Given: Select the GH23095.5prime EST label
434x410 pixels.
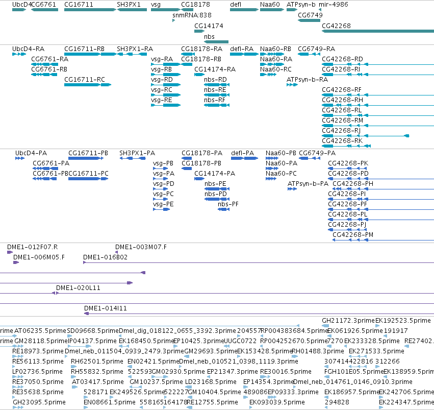Looking at the screenshot, I should coord(39,402).
